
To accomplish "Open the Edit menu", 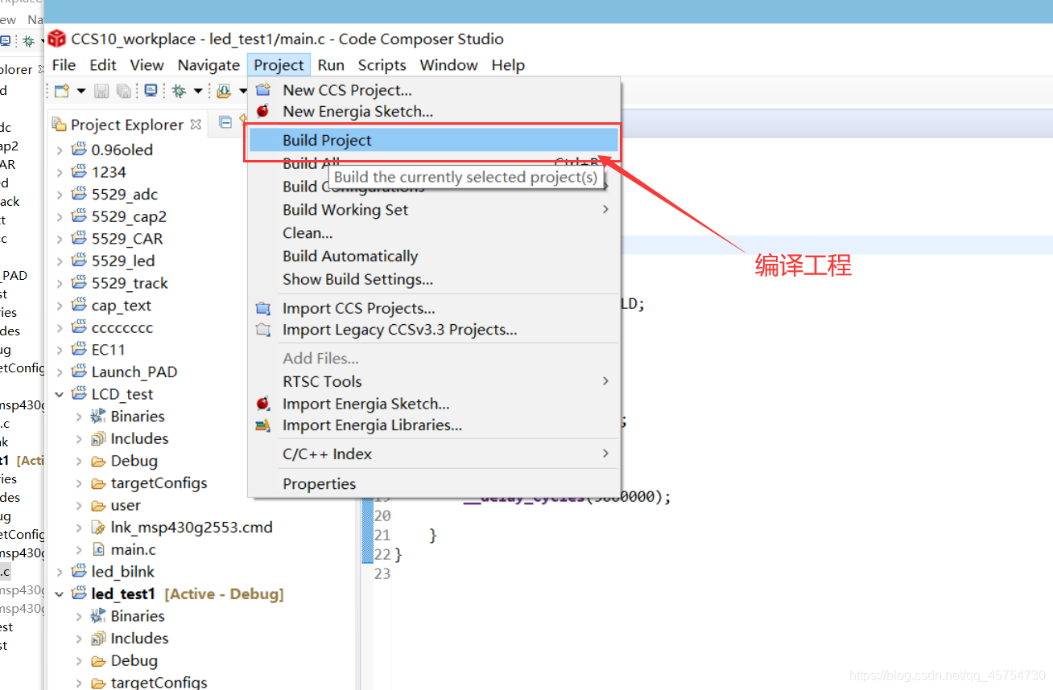I will (103, 65).
